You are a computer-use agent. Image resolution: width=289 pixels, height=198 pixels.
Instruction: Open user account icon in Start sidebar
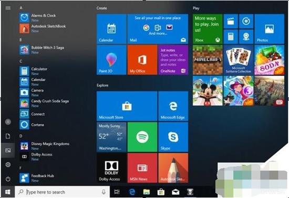pyautogui.click(x=8, y=122)
